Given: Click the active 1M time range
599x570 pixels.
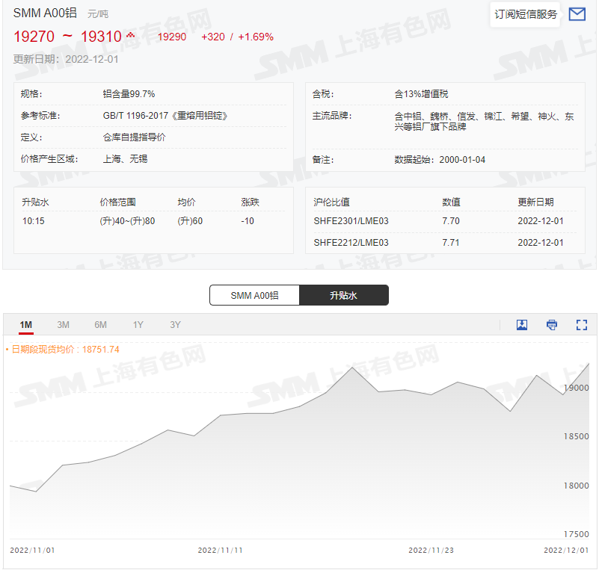Looking at the screenshot, I should pyautogui.click(x=25, y=325).
